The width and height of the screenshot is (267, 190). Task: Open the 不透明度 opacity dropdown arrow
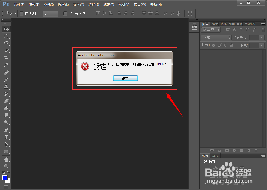[x=262, y=37]
